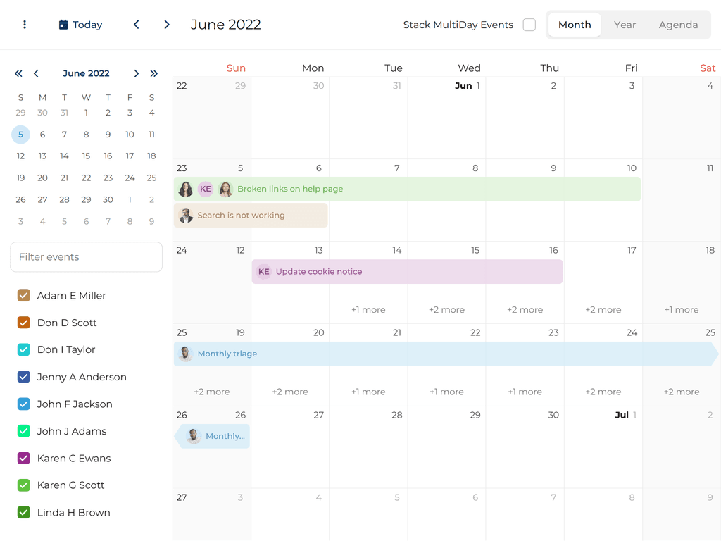Go to next month in main toolbar
721x541 pixels.
tap(167, 25)
